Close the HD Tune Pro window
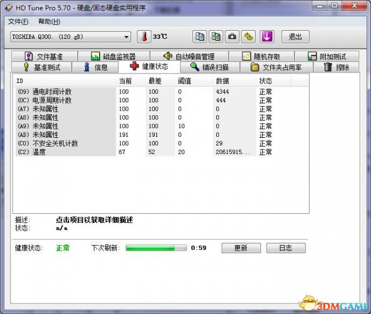 click(354, 6)
